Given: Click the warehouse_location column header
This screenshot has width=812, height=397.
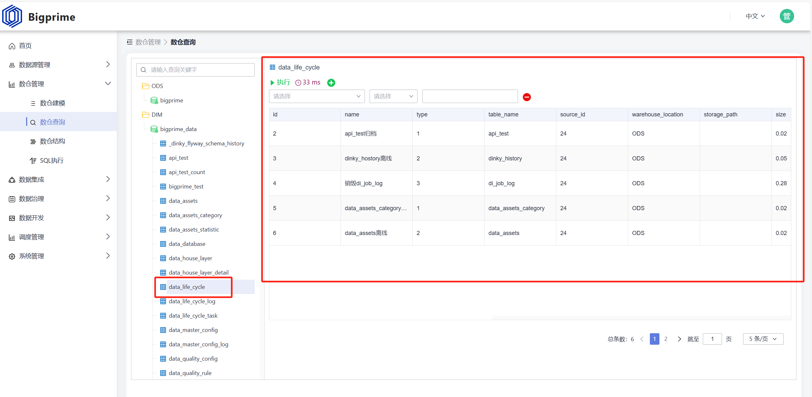Looking at the screenshot, I should pyautogui.click(x=664, y=114).
